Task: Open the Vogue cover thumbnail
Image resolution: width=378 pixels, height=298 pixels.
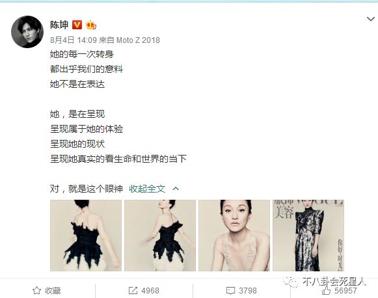Action: point(308,236)
